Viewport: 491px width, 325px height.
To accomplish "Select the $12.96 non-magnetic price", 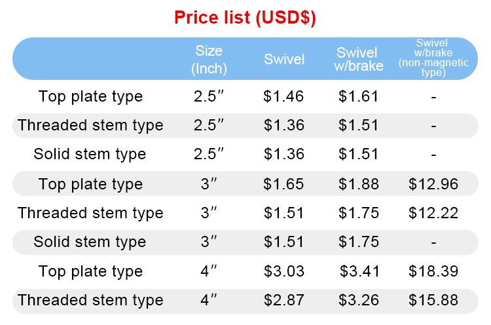I will (x=433, y=184).
